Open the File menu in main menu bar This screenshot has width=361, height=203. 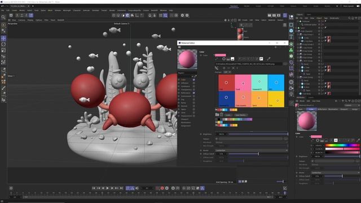coord(2,10)
